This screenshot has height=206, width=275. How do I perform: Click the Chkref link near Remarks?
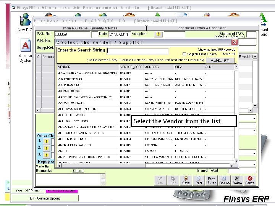tap(78, 171)
